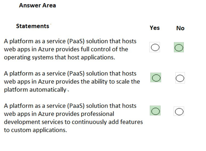This screenshot has width=206, height=151.
Task: Click the second statement's opening line about PaaS
Action: (x=70, y=74)
